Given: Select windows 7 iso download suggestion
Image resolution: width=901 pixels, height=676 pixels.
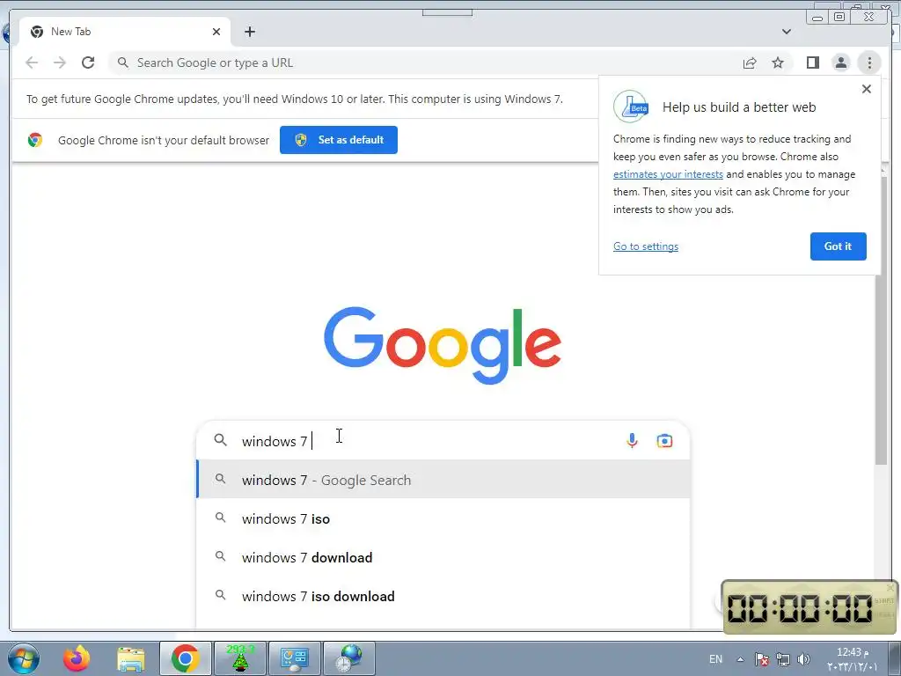Looking at the screenshot, I should (x=443, y=596).
